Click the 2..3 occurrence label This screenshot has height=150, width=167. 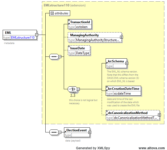73,96
